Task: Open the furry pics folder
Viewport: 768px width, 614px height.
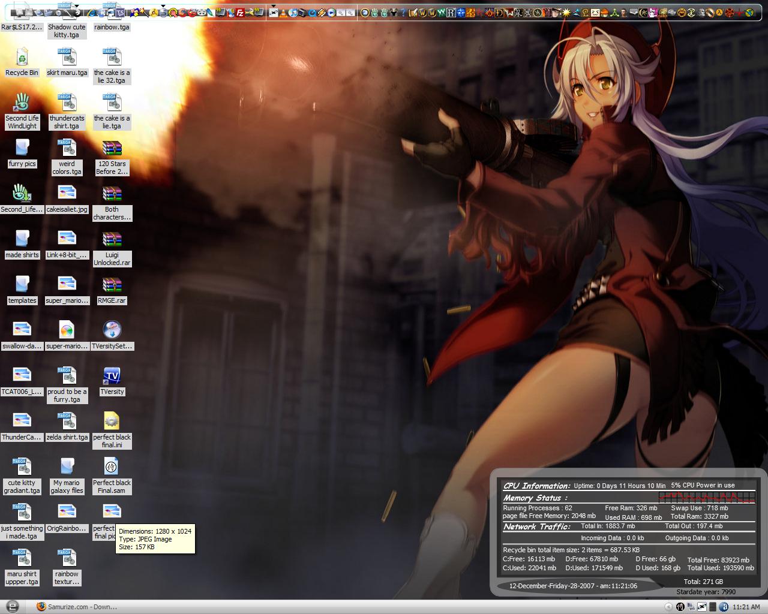Action: coord(22,153)
